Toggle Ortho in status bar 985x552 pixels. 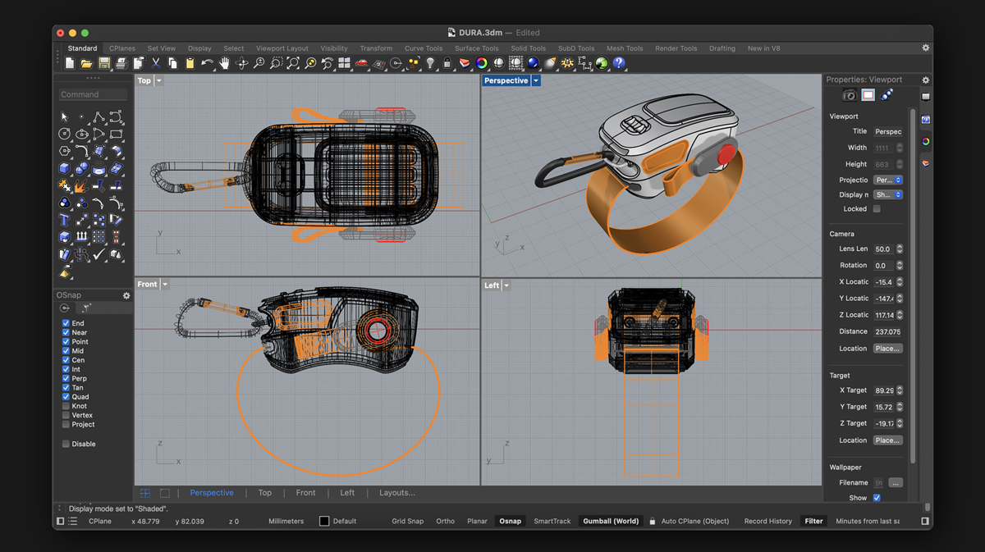point(446,521)
